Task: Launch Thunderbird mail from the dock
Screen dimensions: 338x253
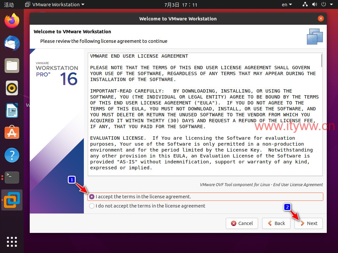Action: click(12, 43)
